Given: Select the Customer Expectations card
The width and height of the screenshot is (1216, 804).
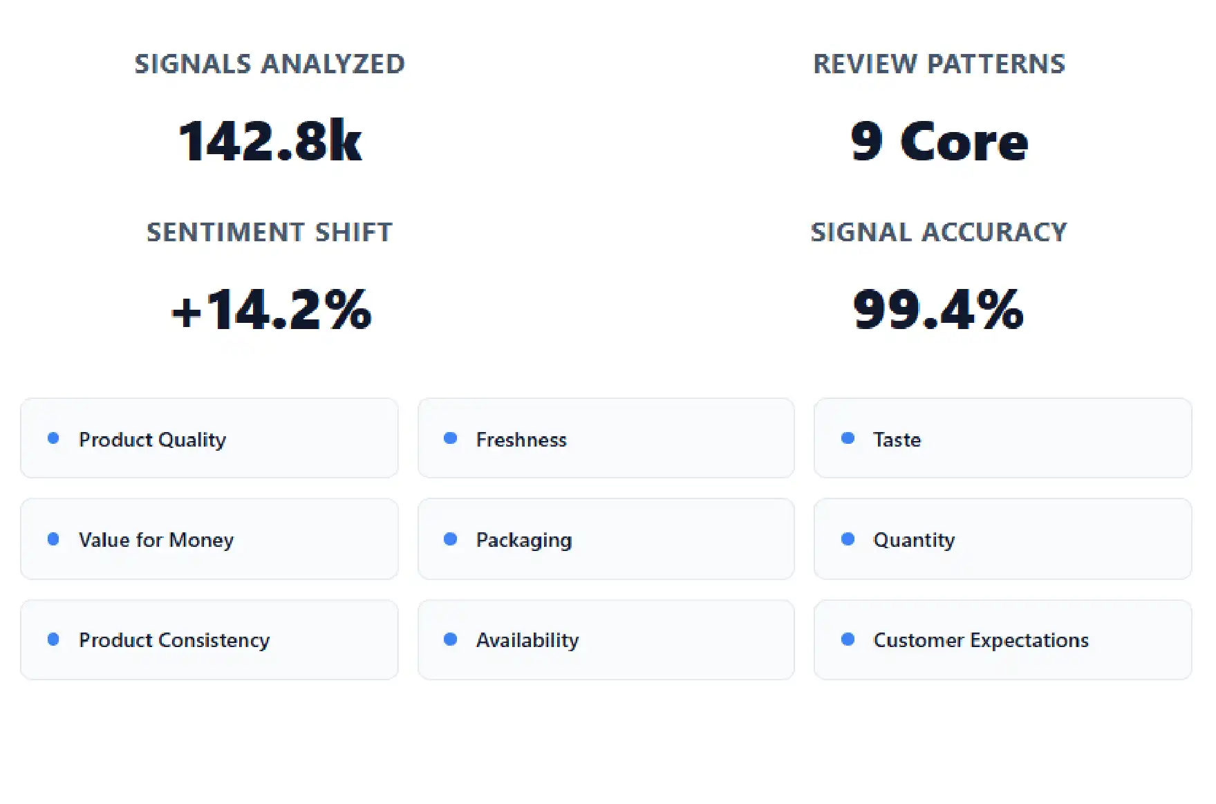Looking at the screenshot, I should pyautogui.click(x=1003, y=640).
